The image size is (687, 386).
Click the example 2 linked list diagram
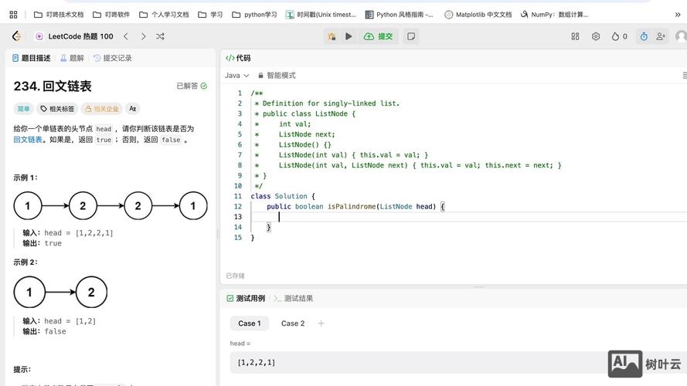[60, 292]
